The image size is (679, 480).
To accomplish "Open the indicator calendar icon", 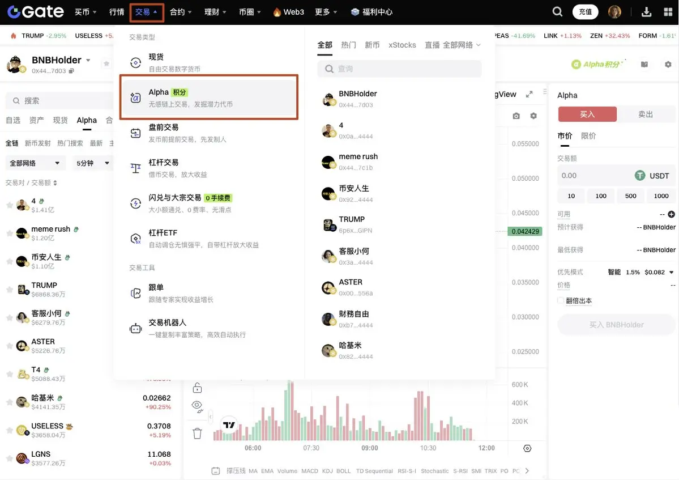I will click(x=216, y=471).
